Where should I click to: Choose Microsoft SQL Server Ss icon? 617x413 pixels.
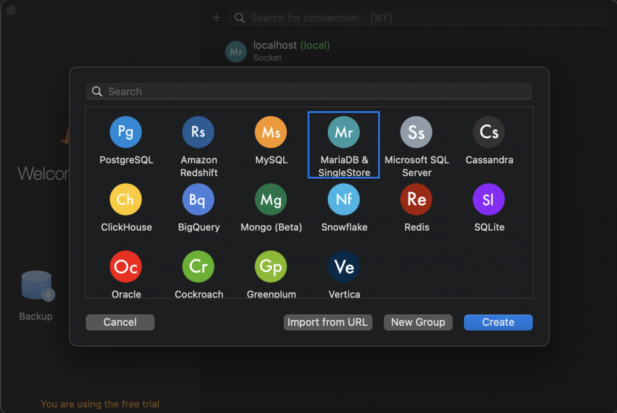tap(416, 132)
